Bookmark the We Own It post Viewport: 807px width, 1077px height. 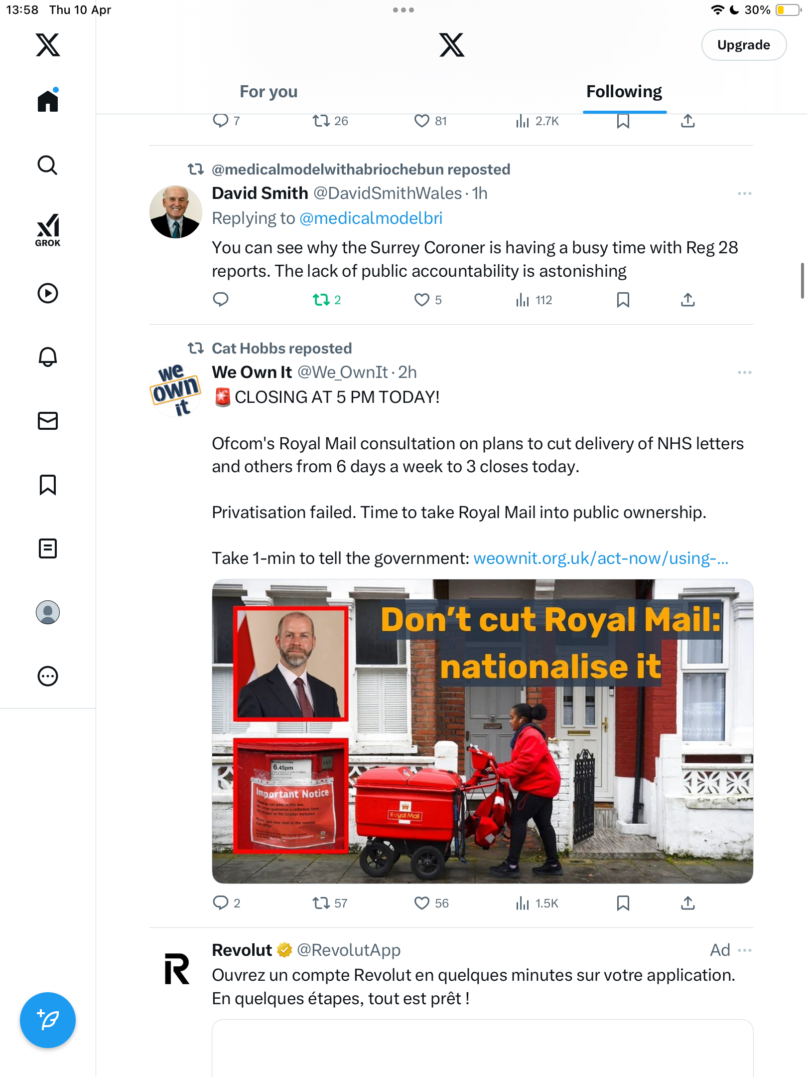pyautogui.click(x=623, y=903)
